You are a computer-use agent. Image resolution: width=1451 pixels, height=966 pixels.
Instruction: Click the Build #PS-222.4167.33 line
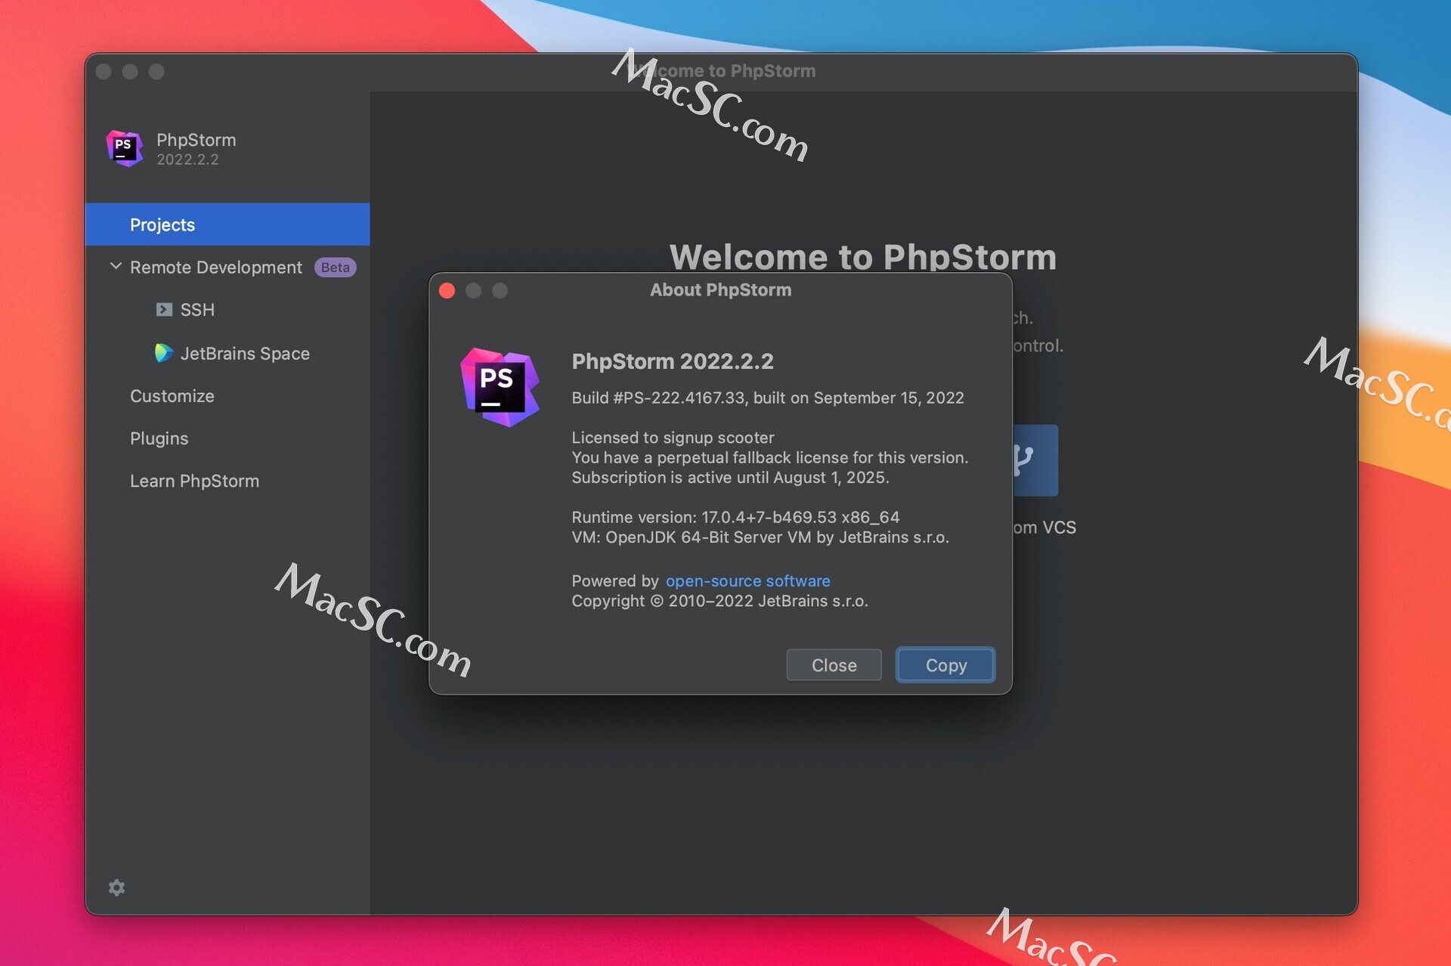768,398
